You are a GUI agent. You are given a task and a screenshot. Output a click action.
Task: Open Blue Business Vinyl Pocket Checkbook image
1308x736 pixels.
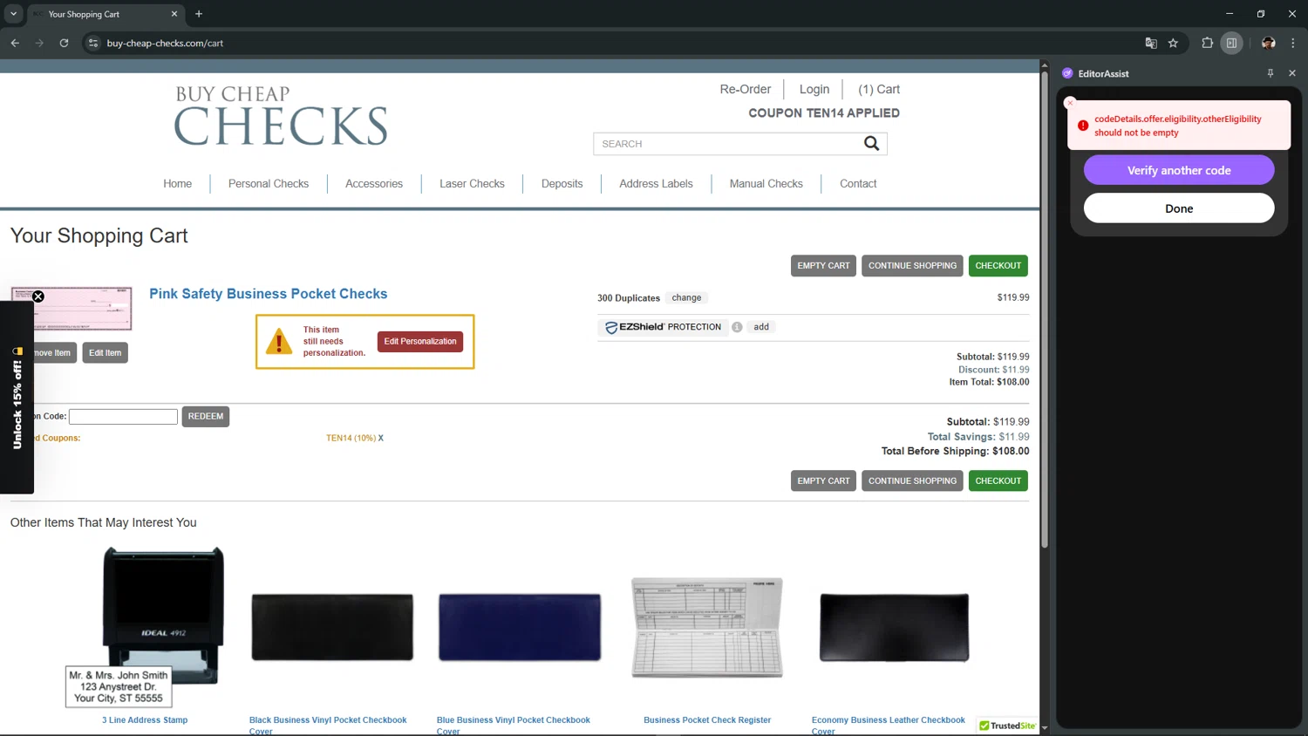[x=520, y=627]
